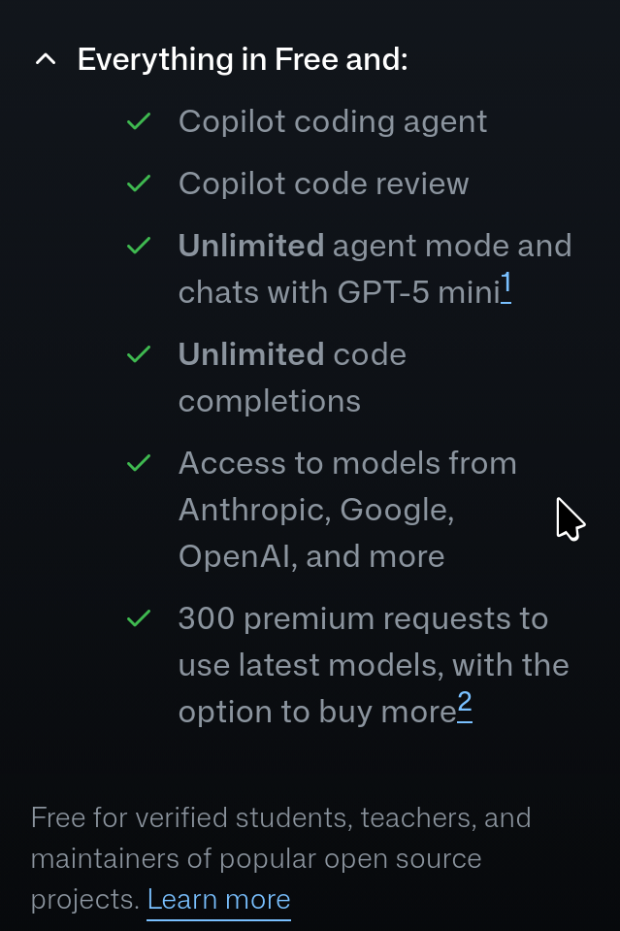Follow the Learn more link

[219, 900]
